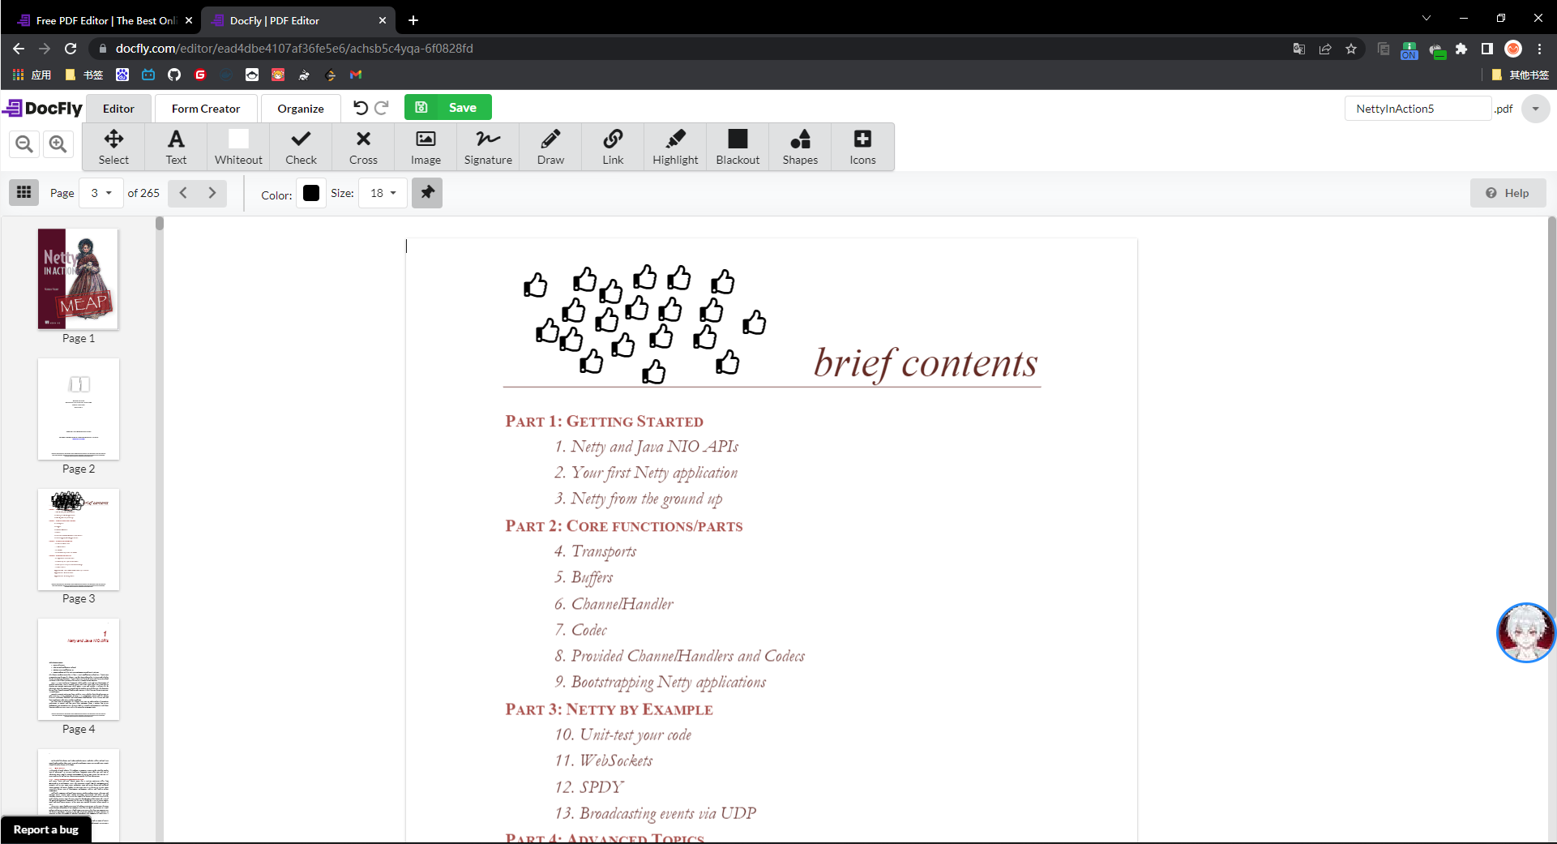Open the file download options arrow
1557x844 pixels.
(x=1535, y=109)
